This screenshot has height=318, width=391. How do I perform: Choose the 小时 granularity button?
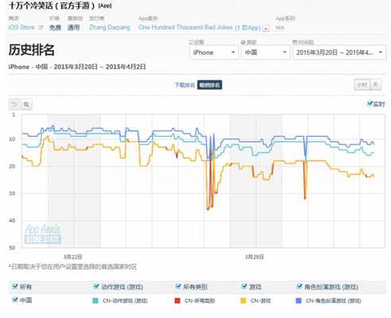(x=362, y=85)
